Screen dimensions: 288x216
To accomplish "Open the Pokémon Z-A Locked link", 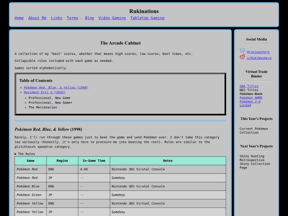I will [250, 103].
